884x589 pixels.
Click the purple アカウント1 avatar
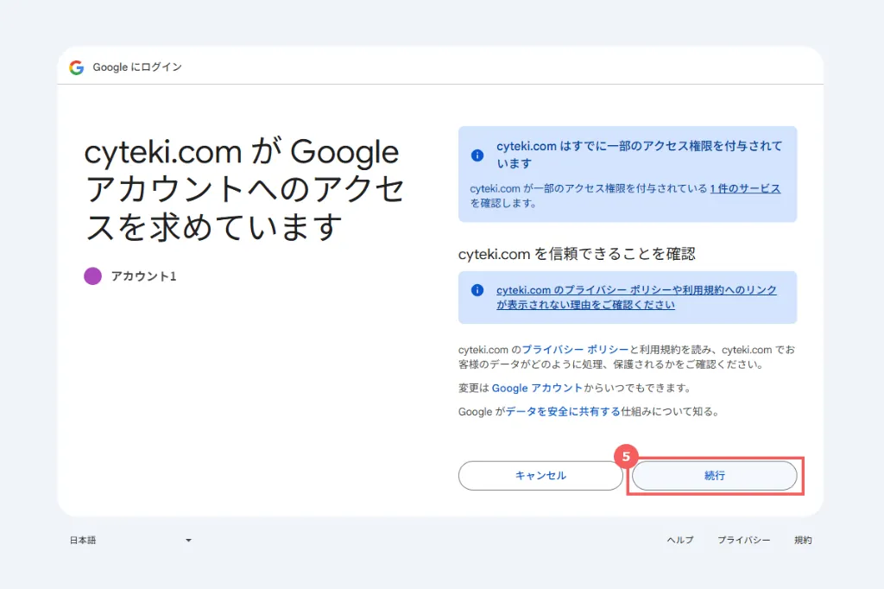(92, 275)
